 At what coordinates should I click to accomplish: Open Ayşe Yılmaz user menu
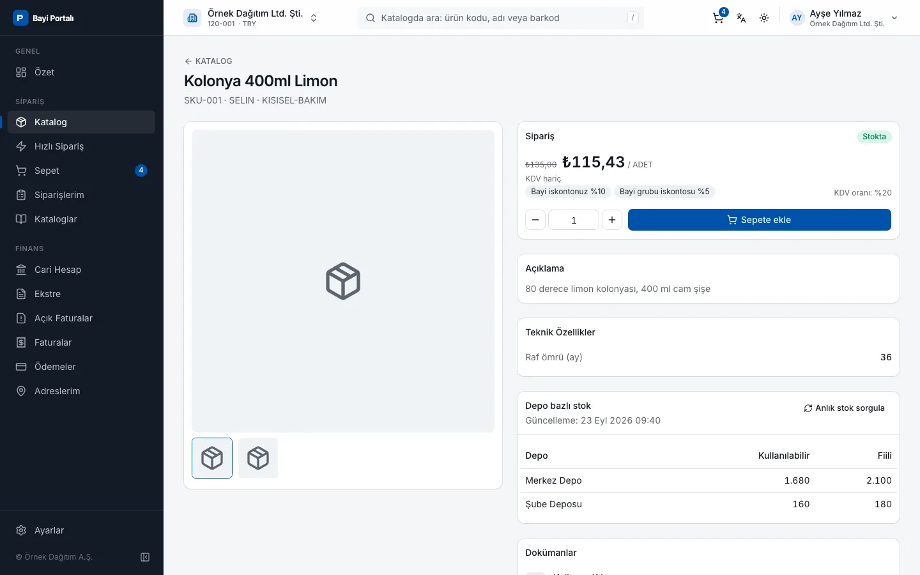(844, 18)
